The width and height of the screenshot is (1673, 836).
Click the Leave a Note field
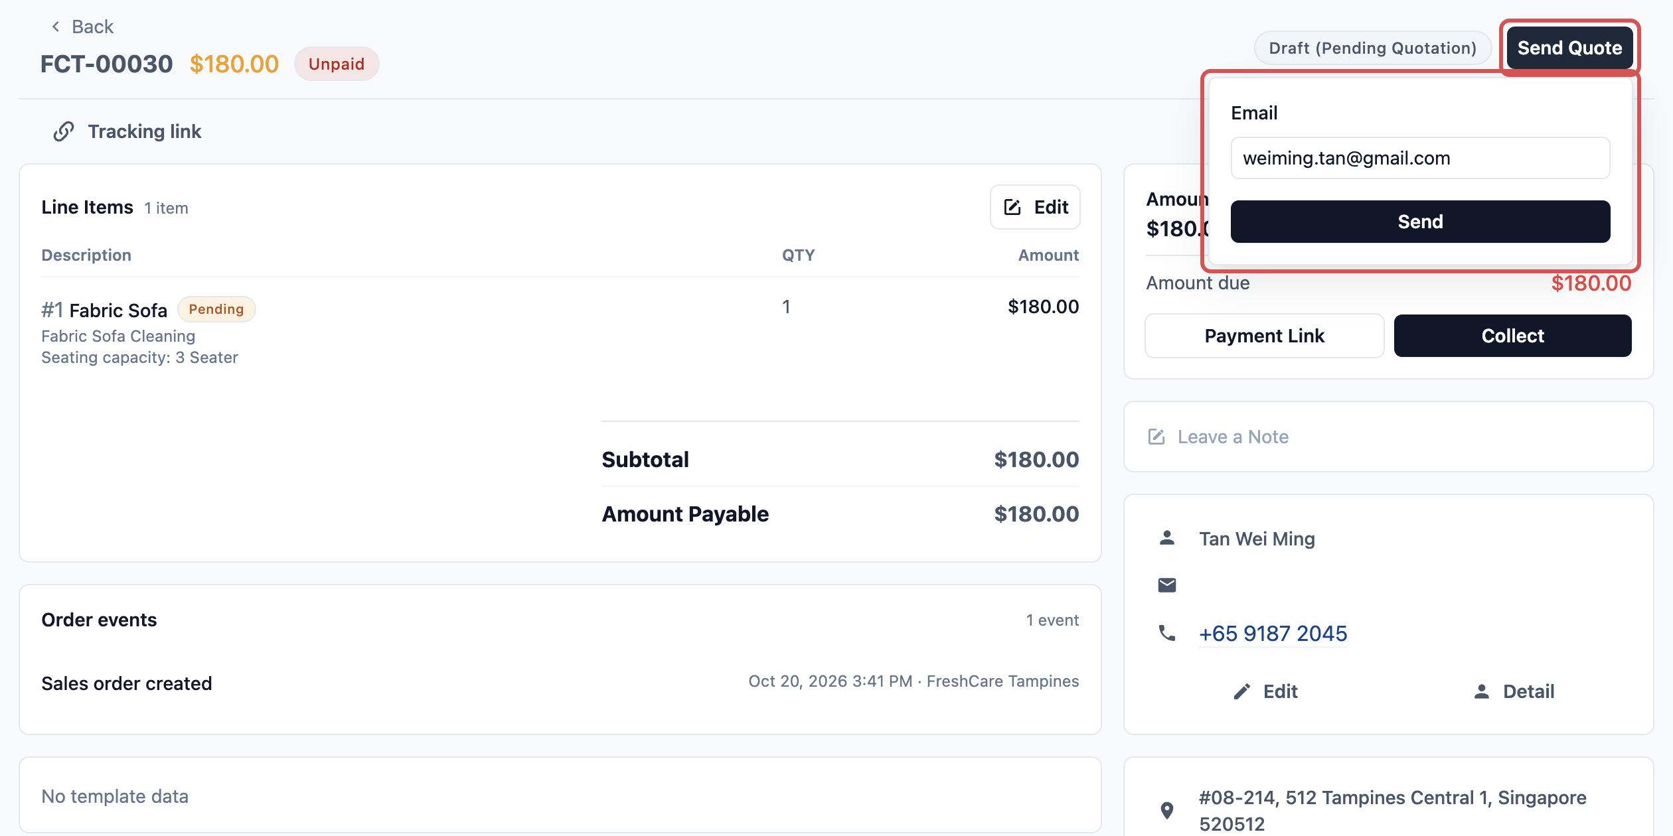1388,437
